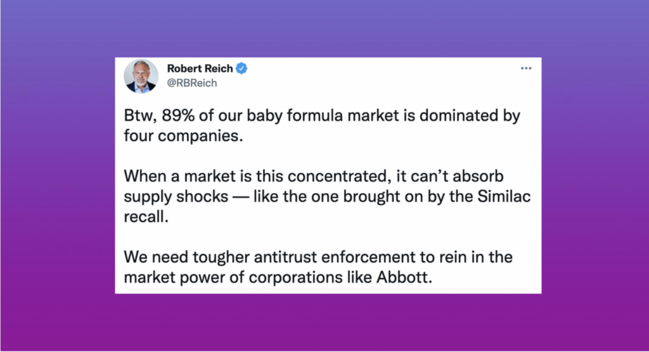Click the phrase supply shocks

[176, 198]
